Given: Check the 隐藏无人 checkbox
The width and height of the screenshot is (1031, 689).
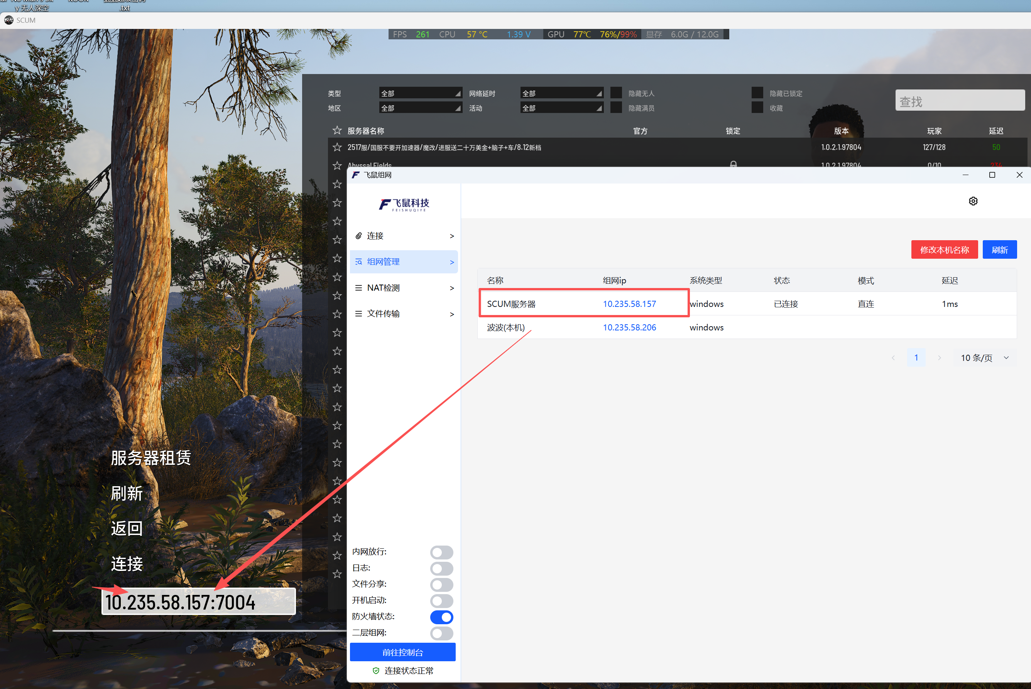Looking at the screenshot, I should 617,93.
